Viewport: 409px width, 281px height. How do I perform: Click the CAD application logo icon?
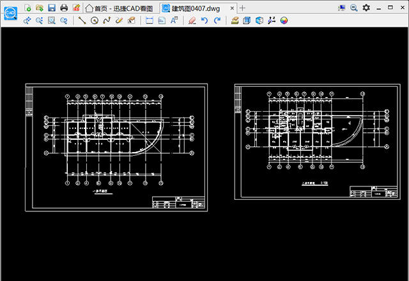tap(11, 13)
